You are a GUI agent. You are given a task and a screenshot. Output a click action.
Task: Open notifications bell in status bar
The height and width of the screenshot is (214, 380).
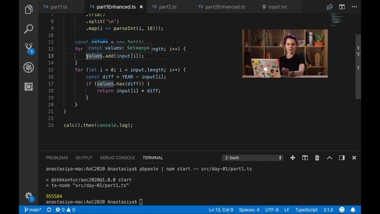[x=353, y=210]
